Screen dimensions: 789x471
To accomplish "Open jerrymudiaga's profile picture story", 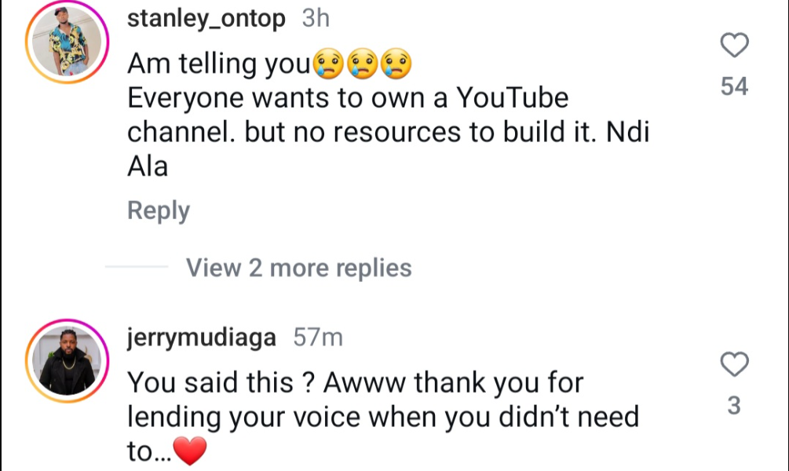I will 68,361.
